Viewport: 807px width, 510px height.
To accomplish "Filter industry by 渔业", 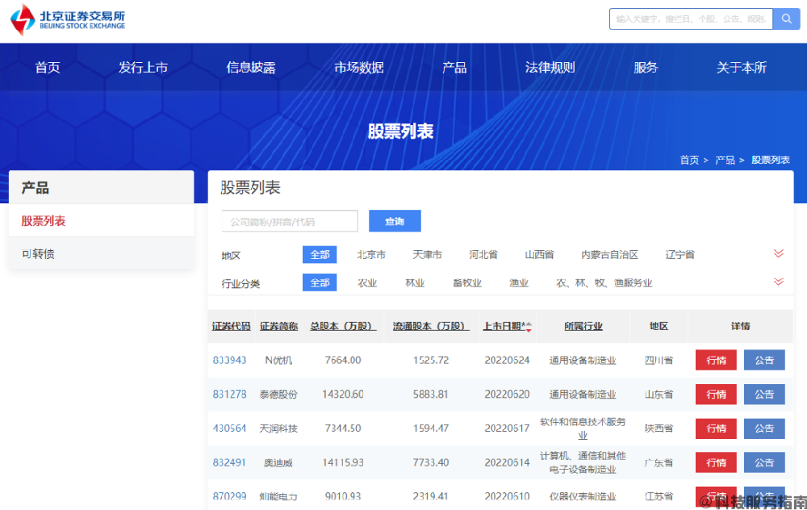I will (519, 283).
